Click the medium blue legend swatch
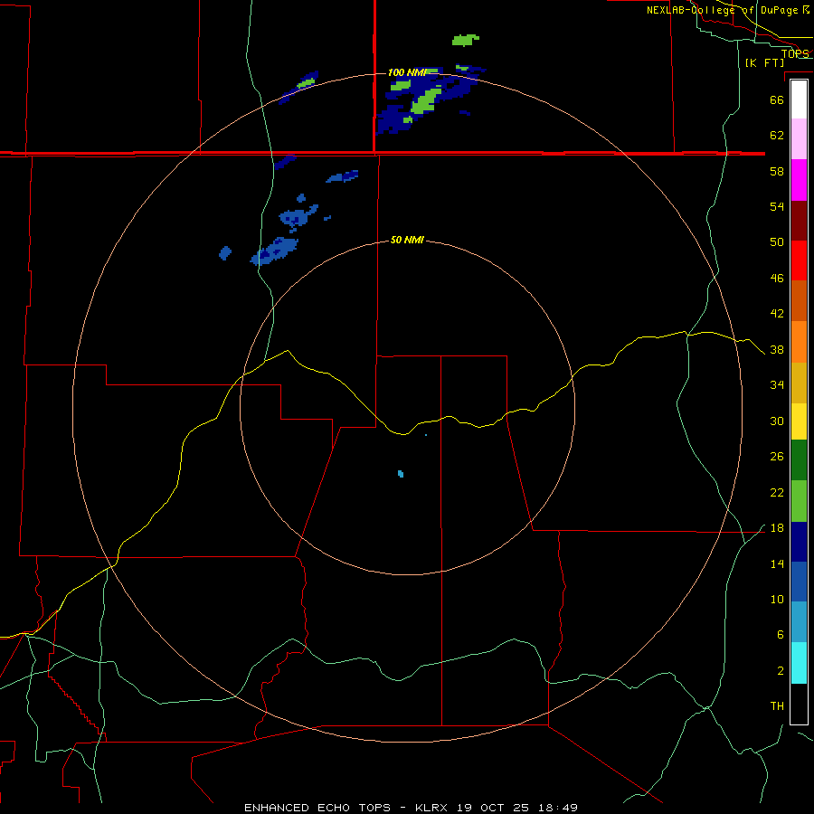 click(x=799, y=582)
